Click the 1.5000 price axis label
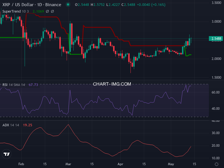The height and width of the screenshot is (168, 224). pyautogui.click(x=216, y=78)
